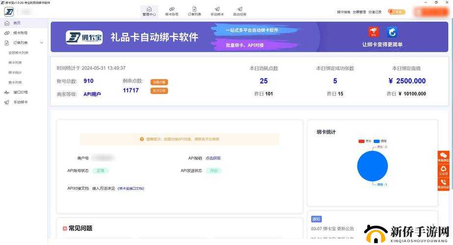Open the 管理中心 tab in top navigation
Image resolution: width=453 pixels, height=245 pixels.
149,12
